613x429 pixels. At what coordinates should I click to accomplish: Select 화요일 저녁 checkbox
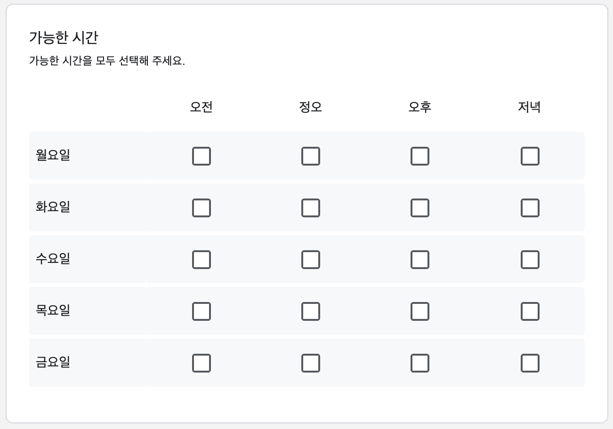pos(530,208)
